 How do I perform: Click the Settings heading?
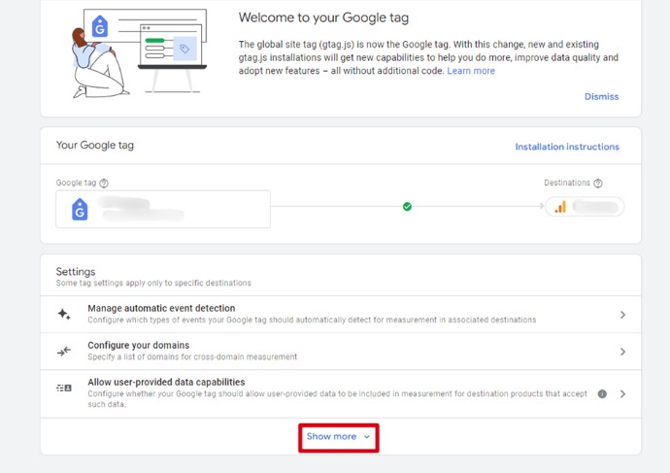[76, 271]
